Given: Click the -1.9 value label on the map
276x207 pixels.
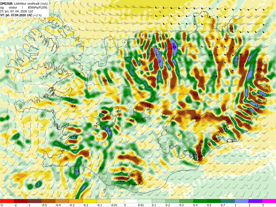Looking at the screenshot, I should (x=259, y=69).
